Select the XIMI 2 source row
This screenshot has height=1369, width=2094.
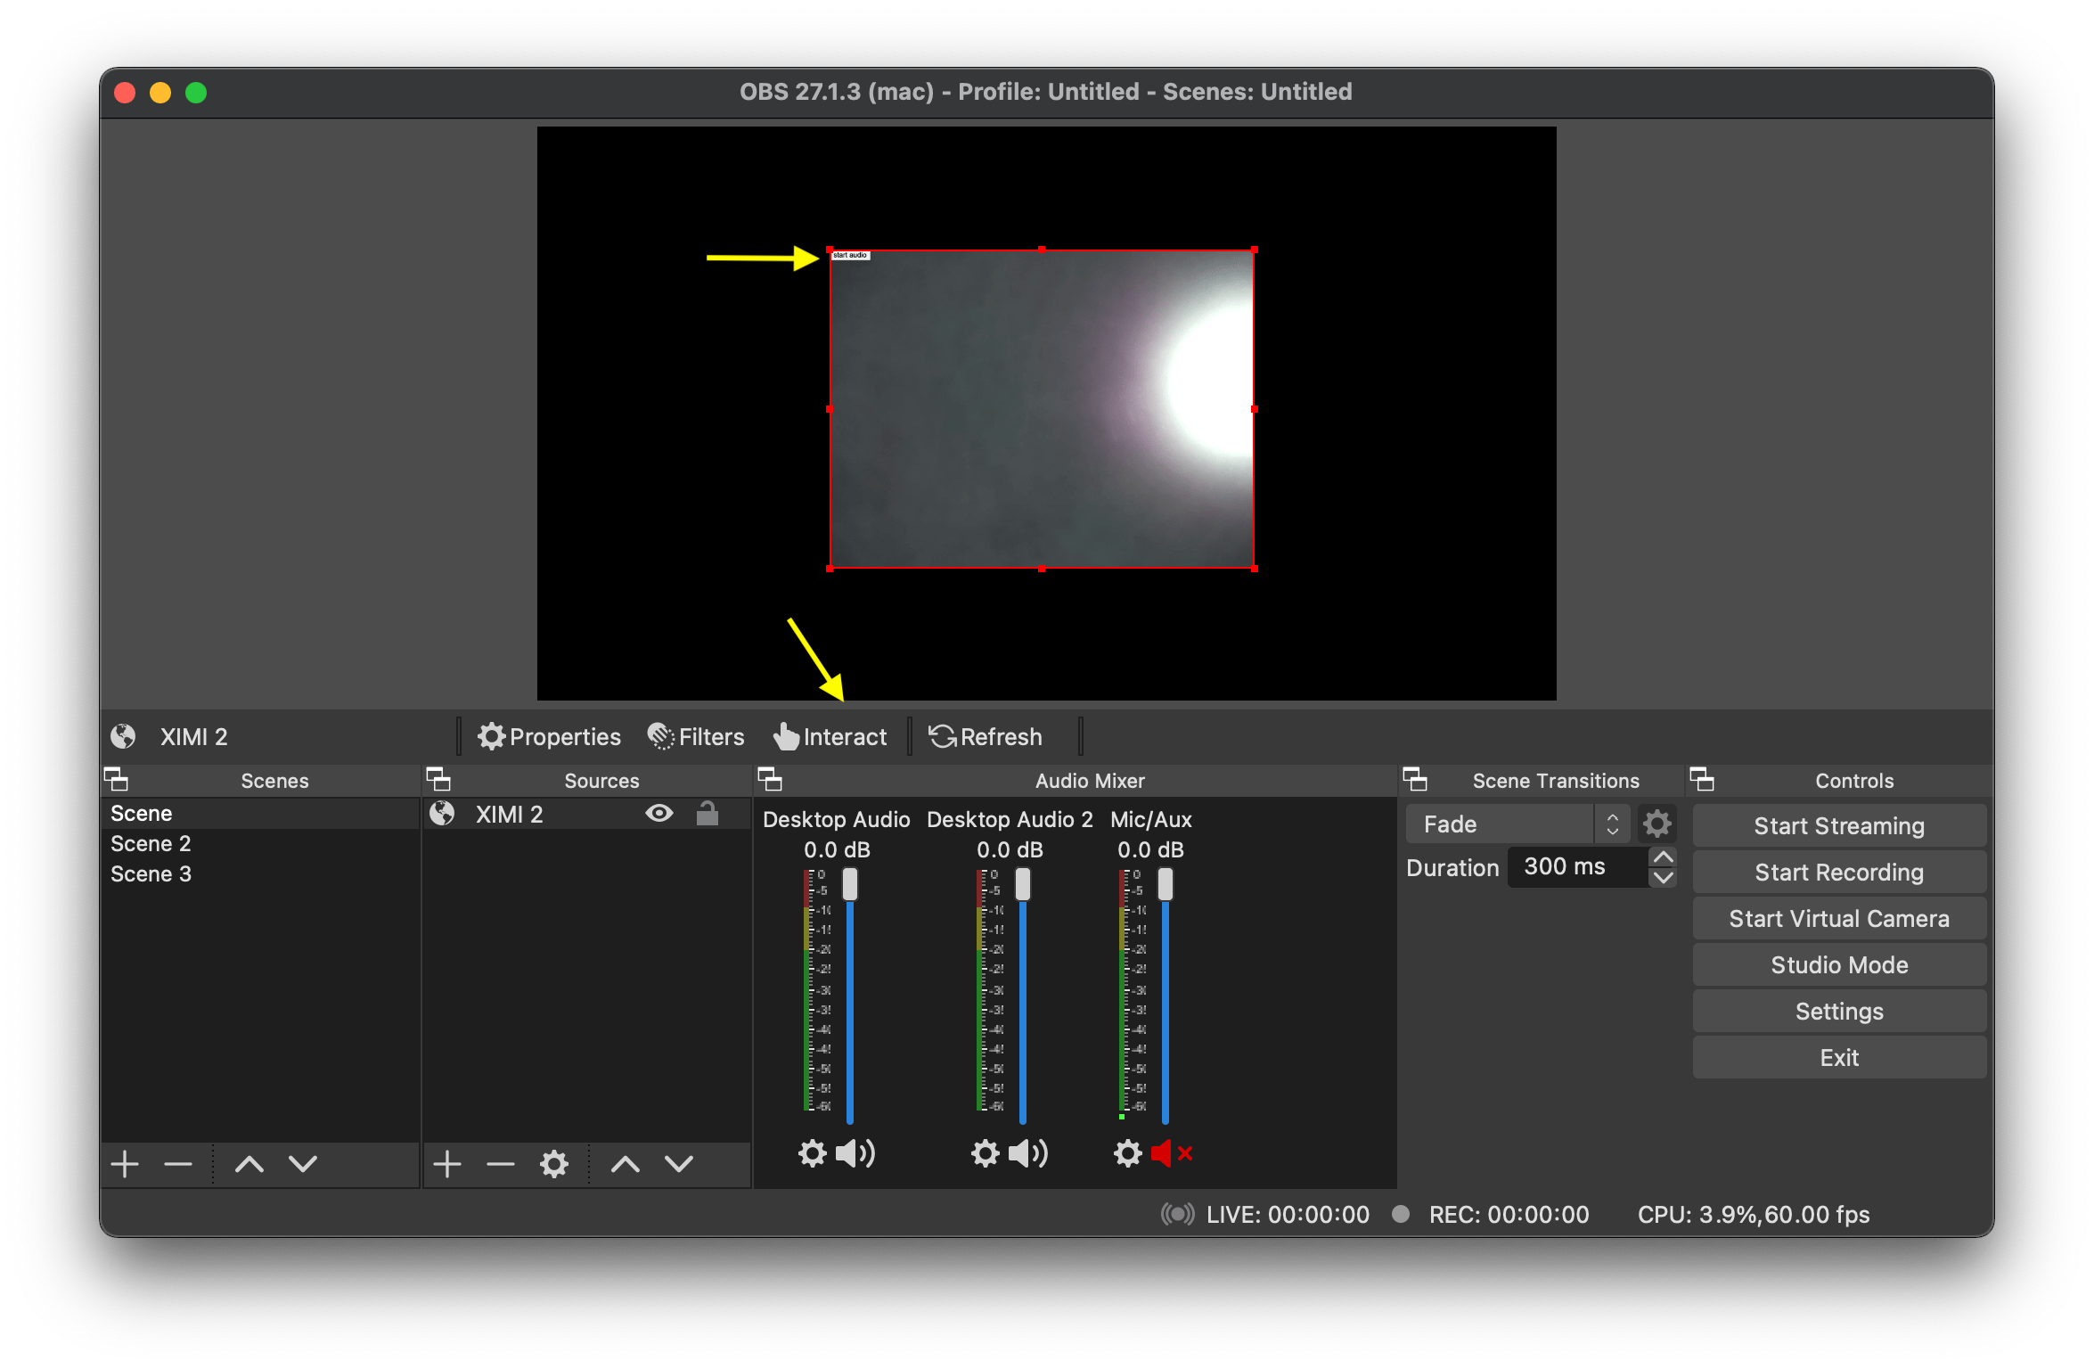pos(586,814)
